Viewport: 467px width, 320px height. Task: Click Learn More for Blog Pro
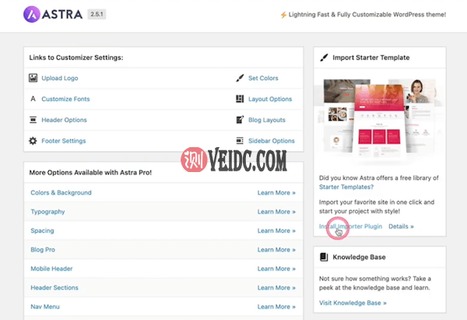pos(276,250)
